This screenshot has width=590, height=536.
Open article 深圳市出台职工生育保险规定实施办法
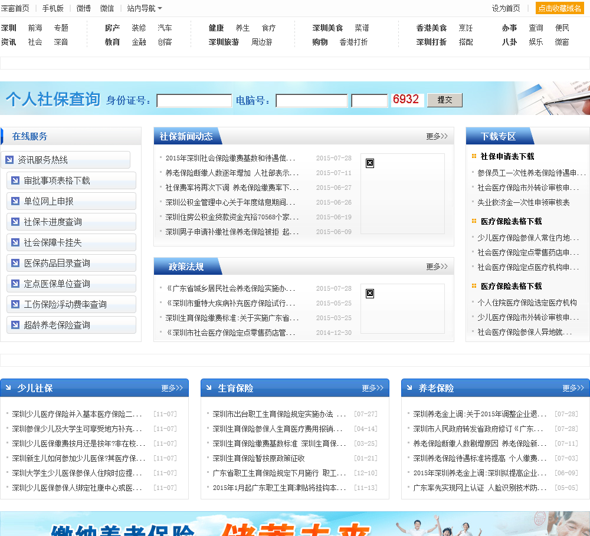click(x=279, y=414)
